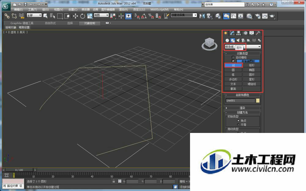Activate the Select and Rotate tool
The width and height of the screenshot is (306, 191).
(x=83, y=16)
